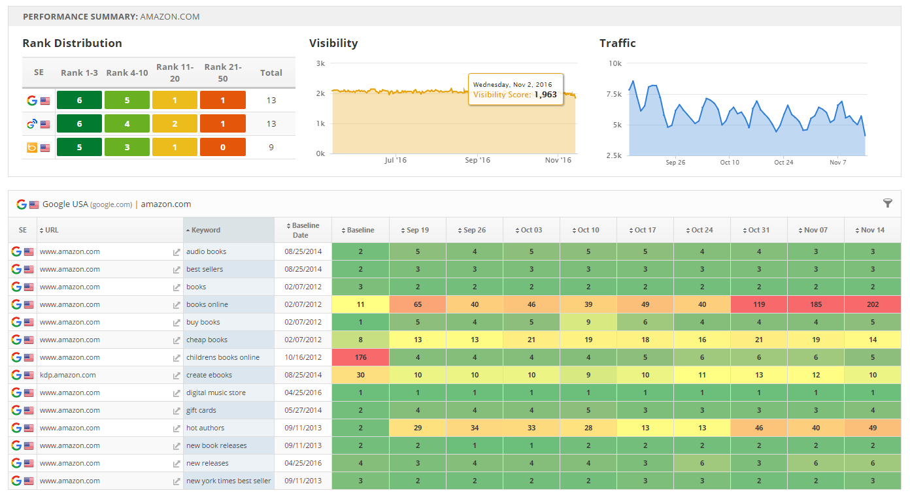This screenshot has height=497, width=910.
Task: Open external link icon beside audio books
Action: [x=176, y=252]
